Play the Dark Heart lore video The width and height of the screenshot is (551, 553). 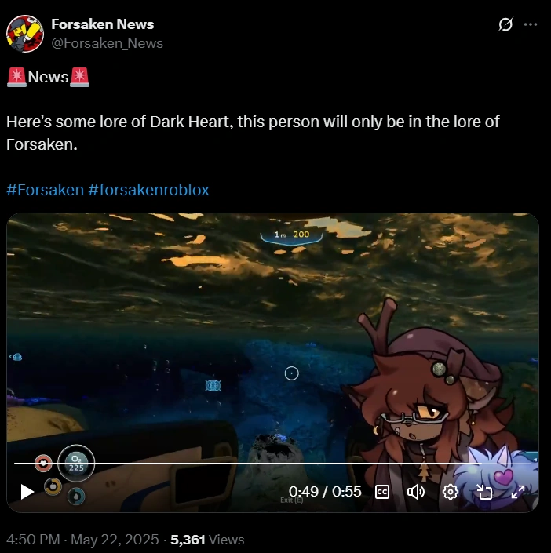tap(27, 492)
